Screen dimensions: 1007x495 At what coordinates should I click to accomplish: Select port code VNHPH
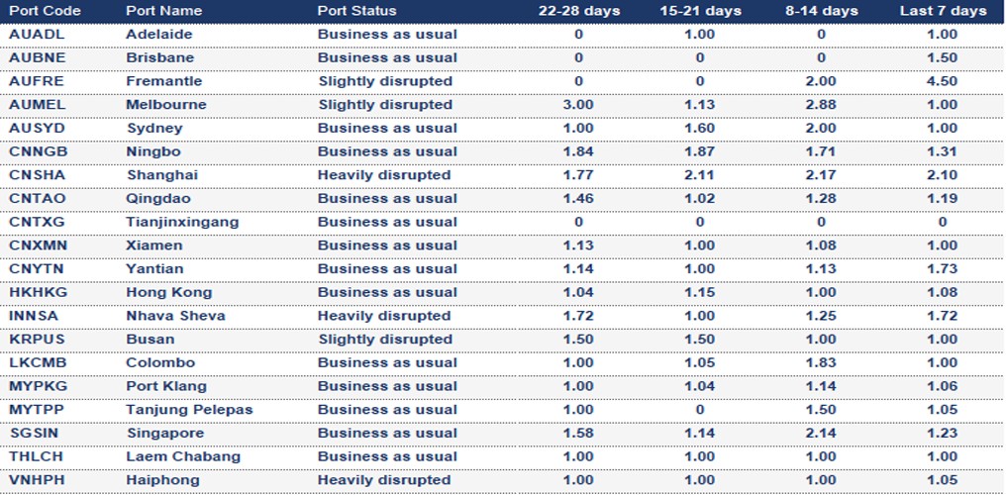[x=36, y=480]
